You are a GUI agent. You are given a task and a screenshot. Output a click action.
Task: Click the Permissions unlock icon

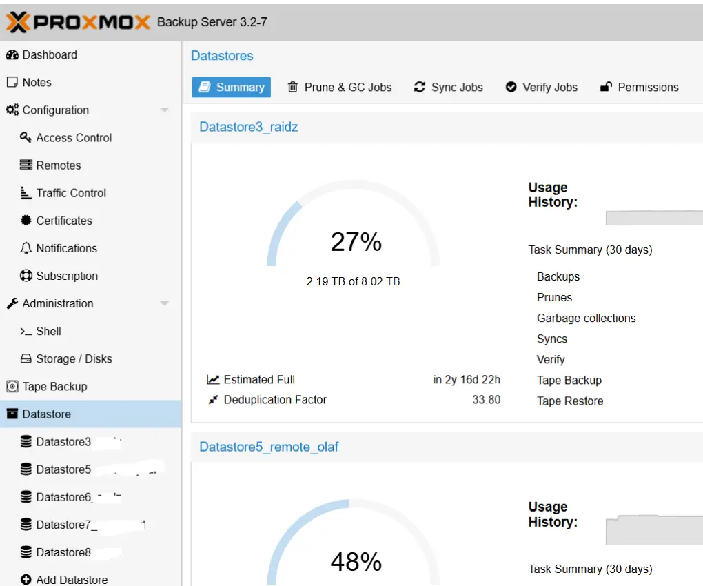tap(606, 87)
